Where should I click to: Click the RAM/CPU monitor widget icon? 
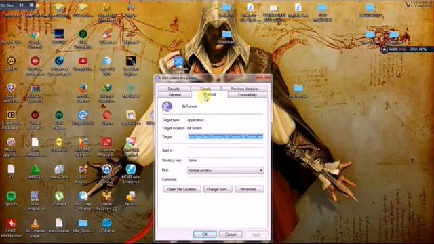click(384, 49)
